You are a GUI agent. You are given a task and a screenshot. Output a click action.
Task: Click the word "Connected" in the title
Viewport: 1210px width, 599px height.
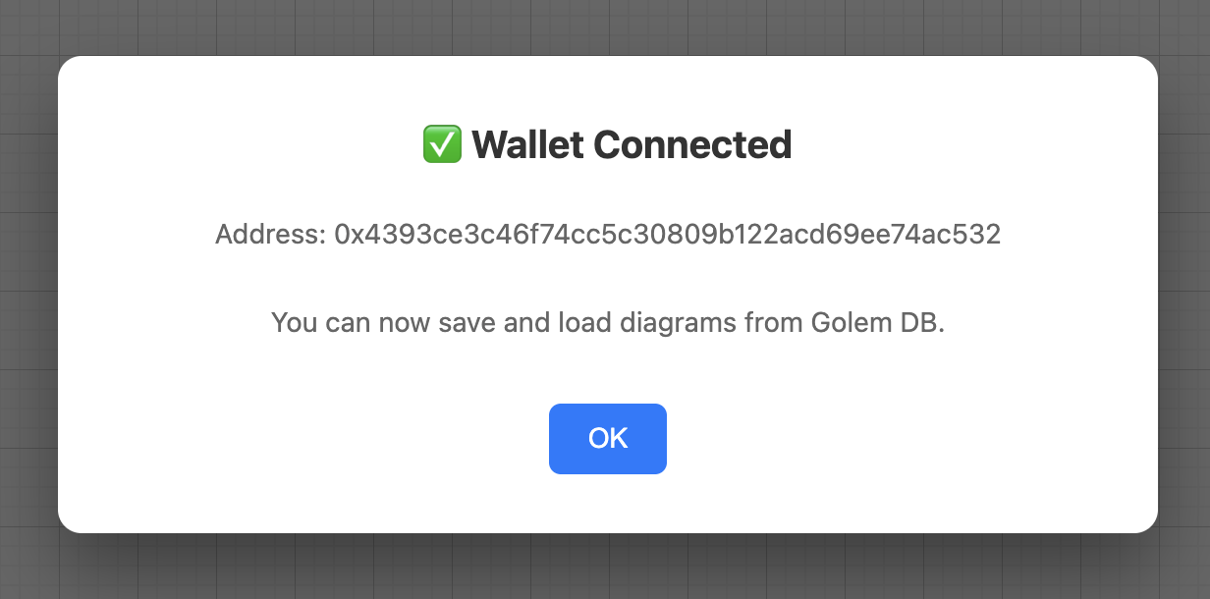(692, 145)
